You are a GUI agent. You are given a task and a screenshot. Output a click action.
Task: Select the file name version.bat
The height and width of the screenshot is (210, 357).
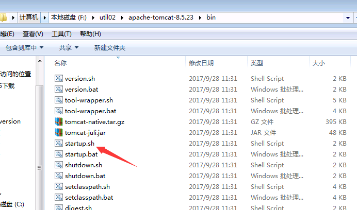(x=82, y=89)
